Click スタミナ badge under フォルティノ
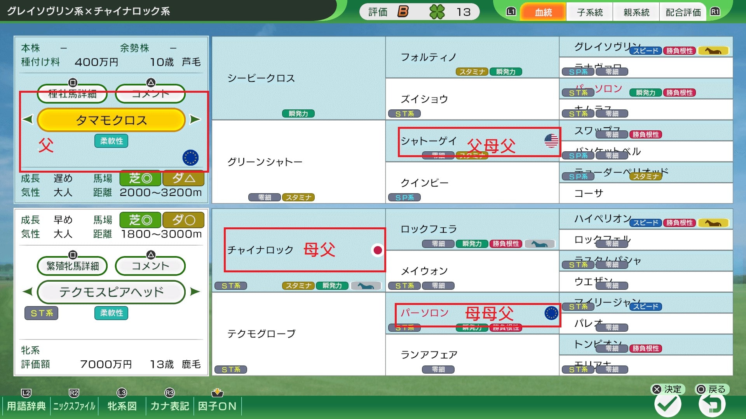This screenshot has width=746, height=419. (472, 72)
